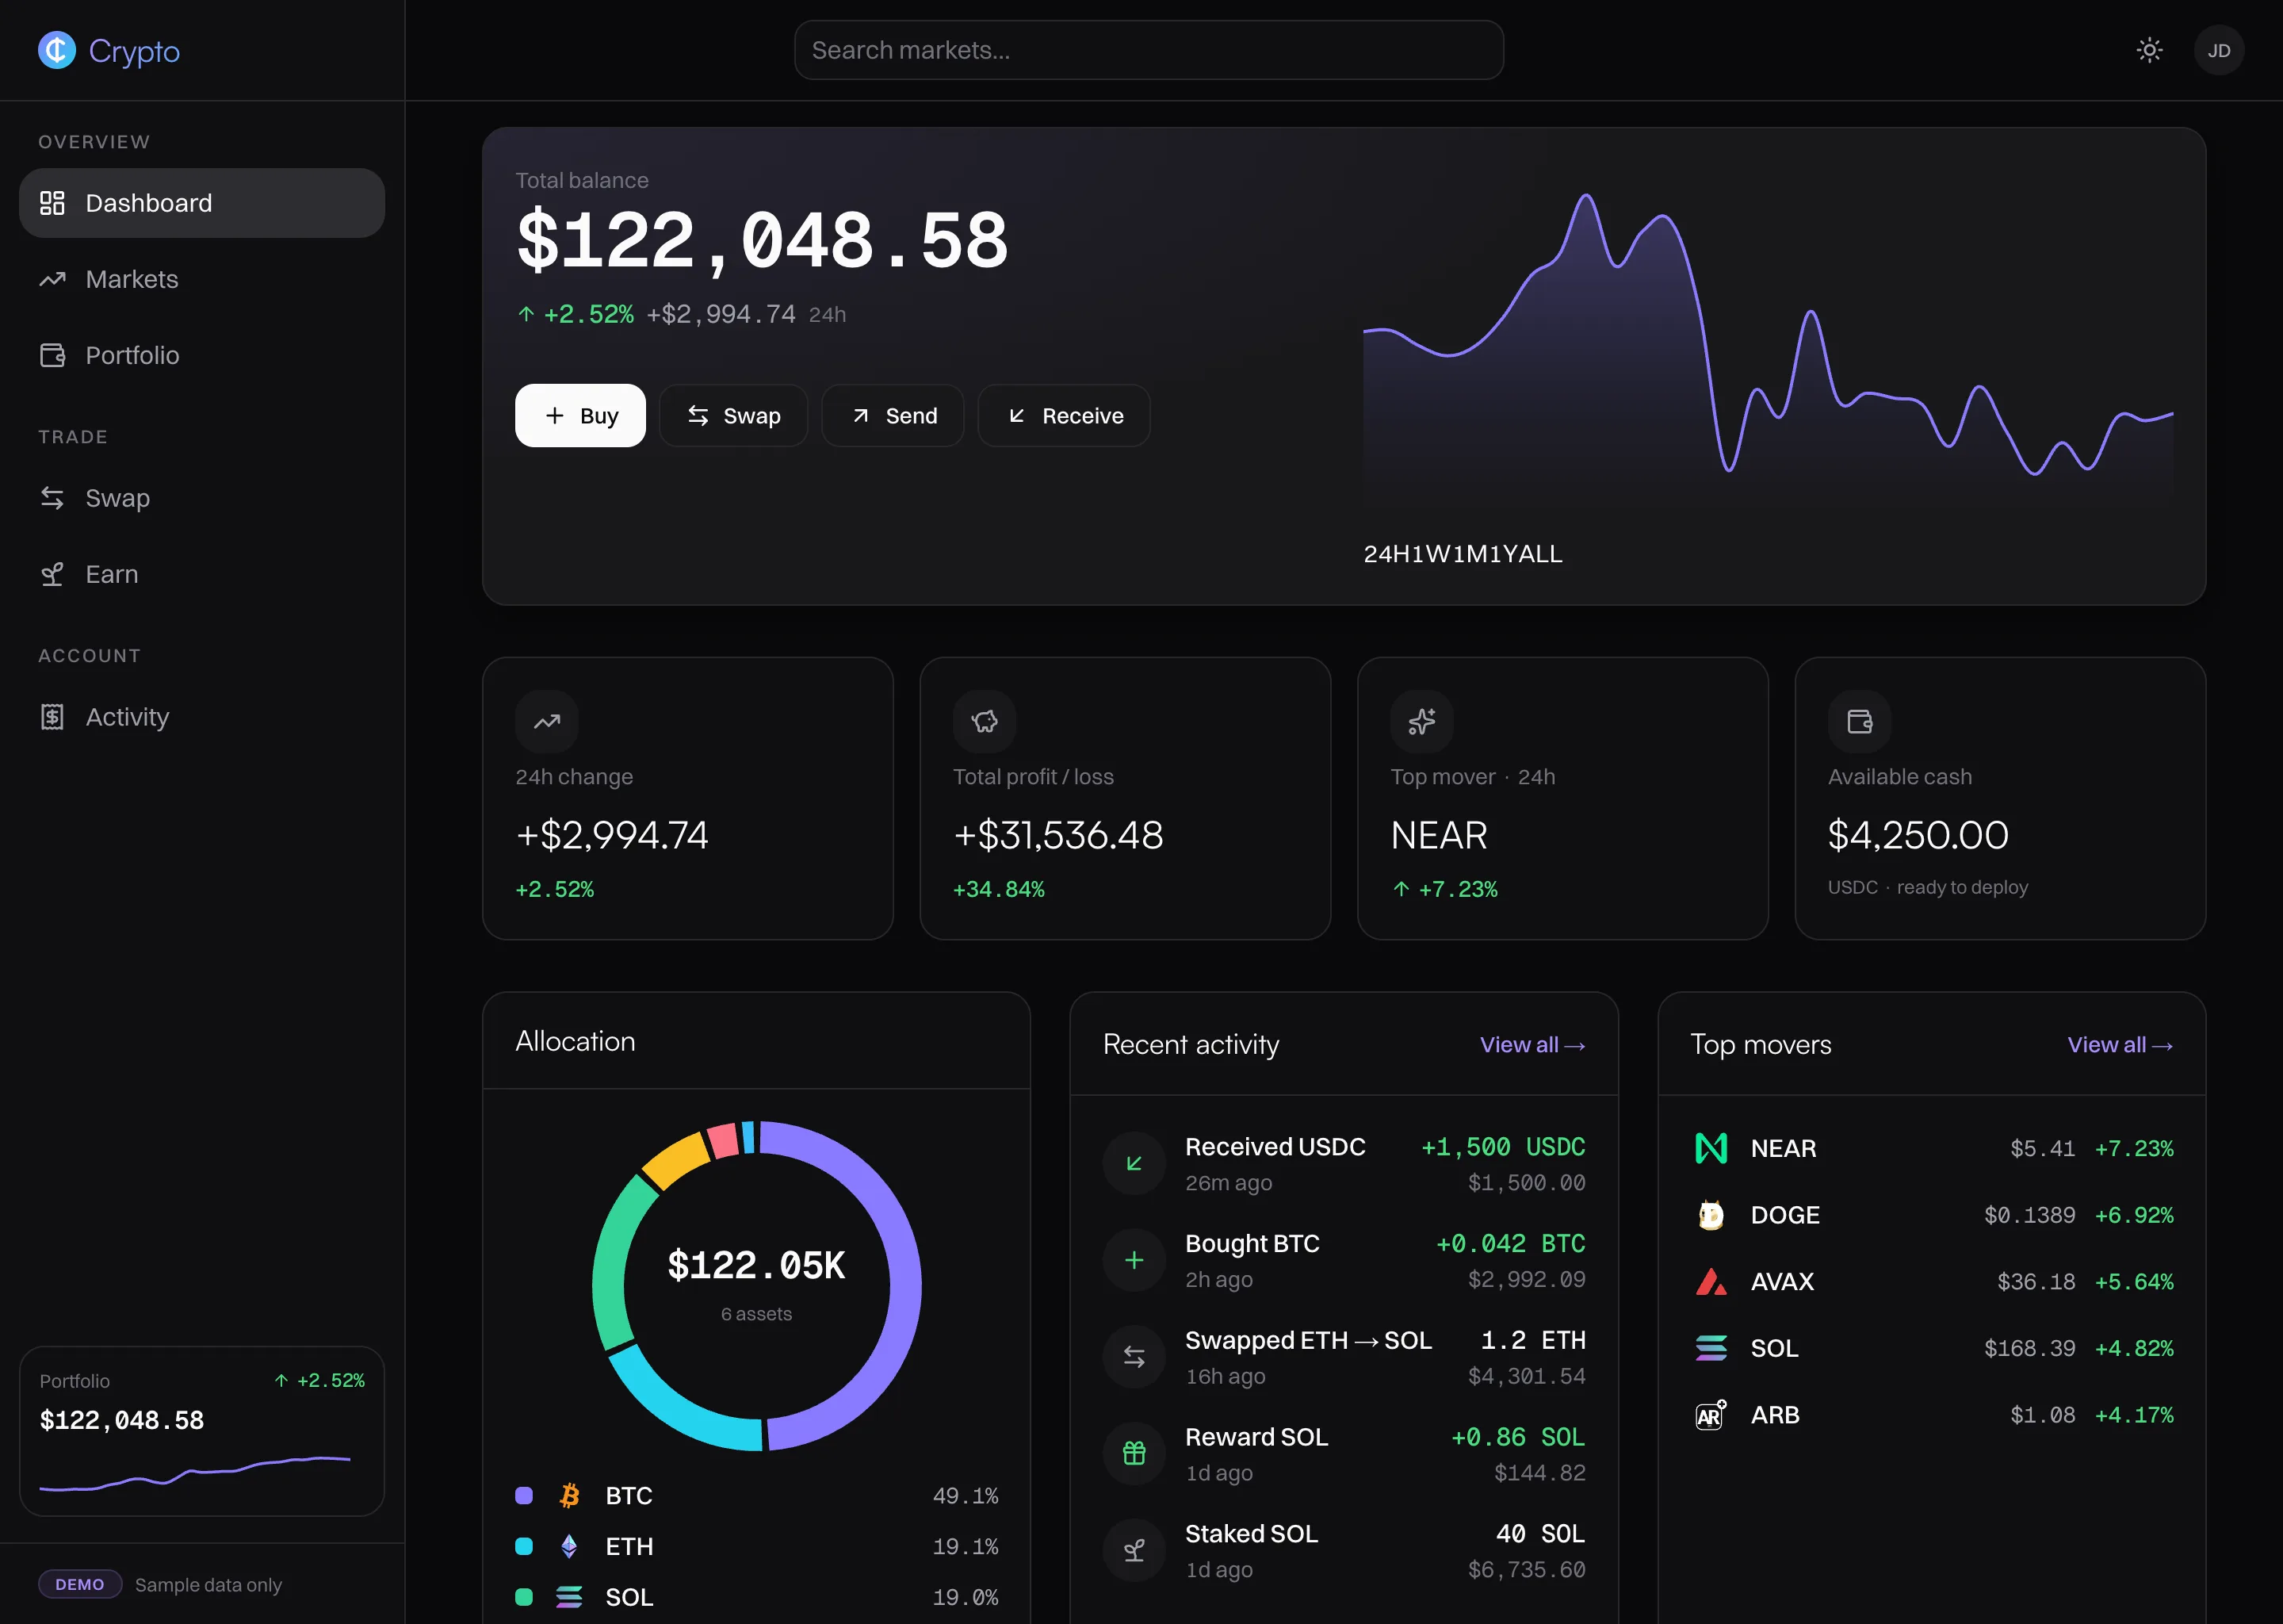This screenshot has height=1624, width=2283.
Task: Open View all in Recent activity
Action: pos(1532,1045)
